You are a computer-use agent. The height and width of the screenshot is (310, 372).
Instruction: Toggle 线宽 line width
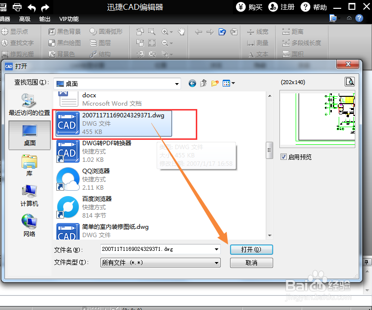[x=257, y=31]
